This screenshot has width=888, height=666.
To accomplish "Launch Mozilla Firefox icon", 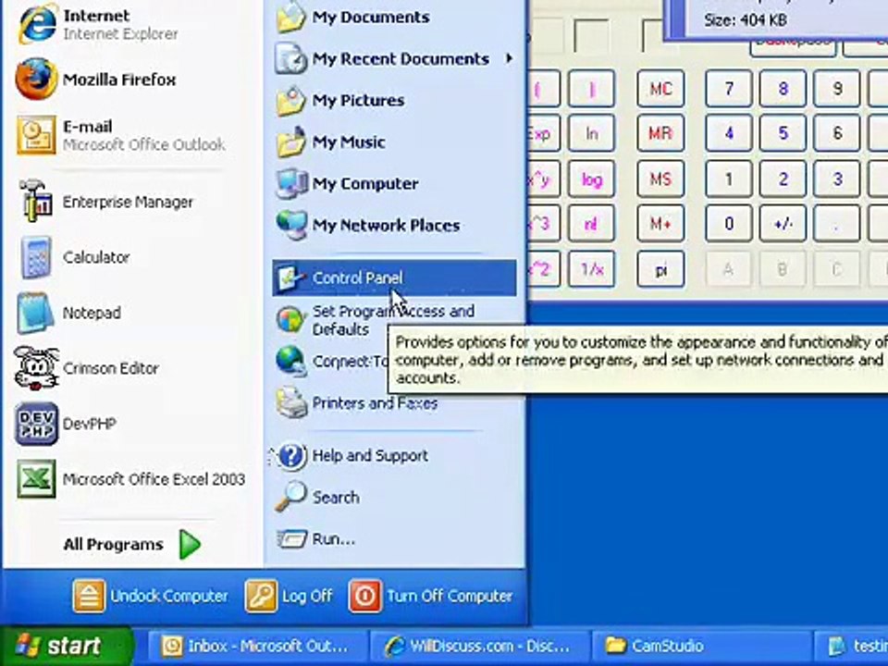I will point(37,79).
